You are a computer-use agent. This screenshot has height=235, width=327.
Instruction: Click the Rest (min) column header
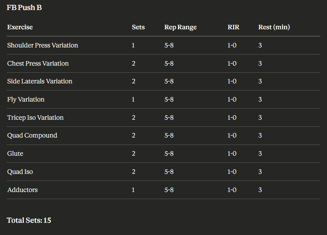click(274, 27)
